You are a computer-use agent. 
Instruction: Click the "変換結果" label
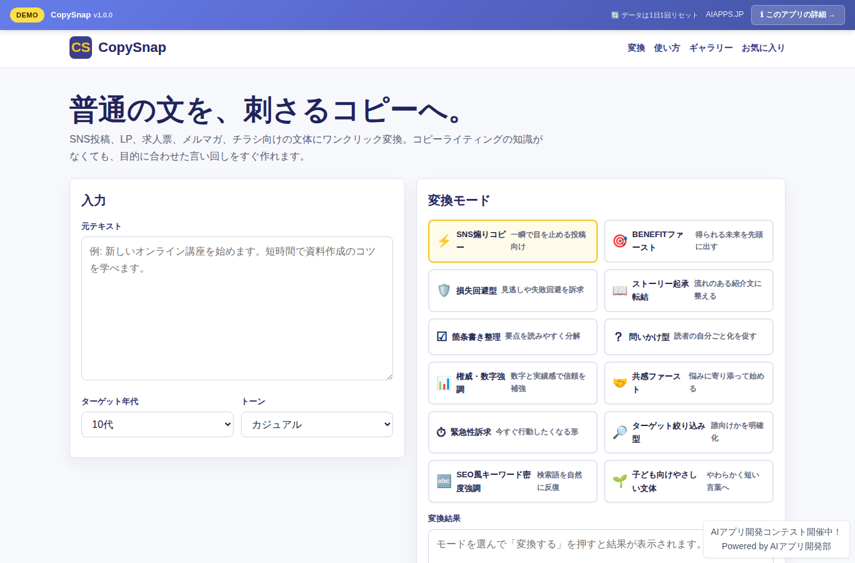coord(444,518)
